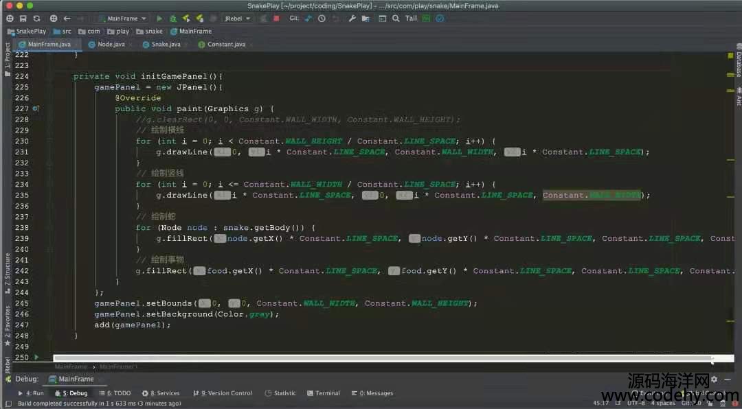Change the UTF-8 file encoding

(x=636, y=404)
